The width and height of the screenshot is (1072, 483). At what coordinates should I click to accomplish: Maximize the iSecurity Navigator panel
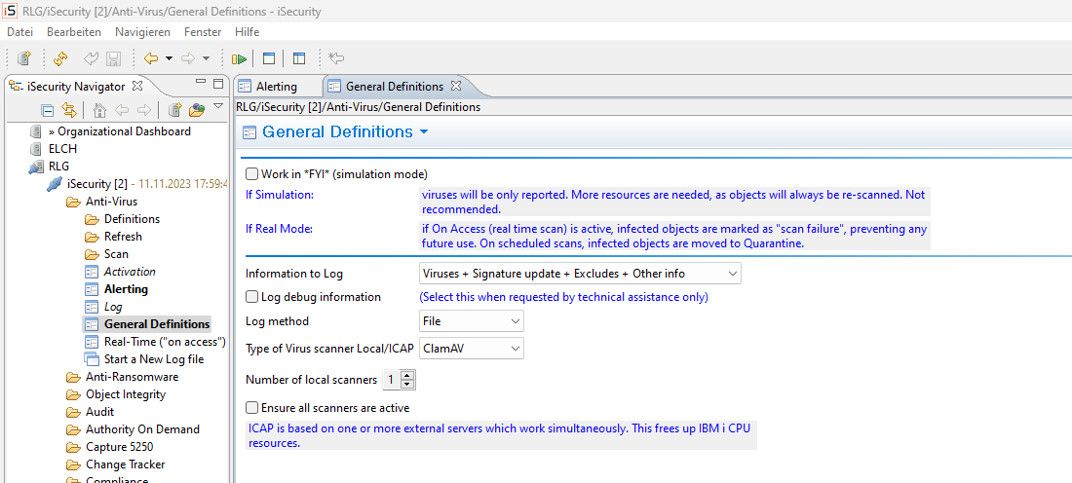point(218,84)
